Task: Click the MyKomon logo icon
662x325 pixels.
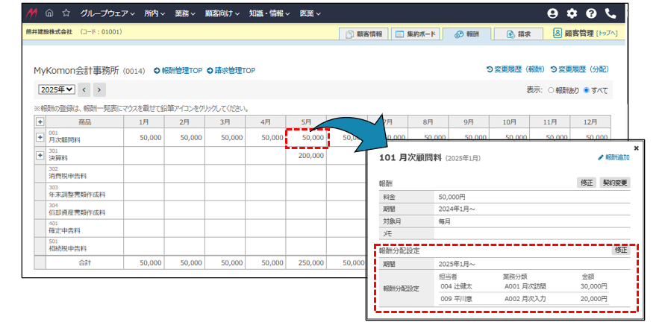Action: (32, 13)
